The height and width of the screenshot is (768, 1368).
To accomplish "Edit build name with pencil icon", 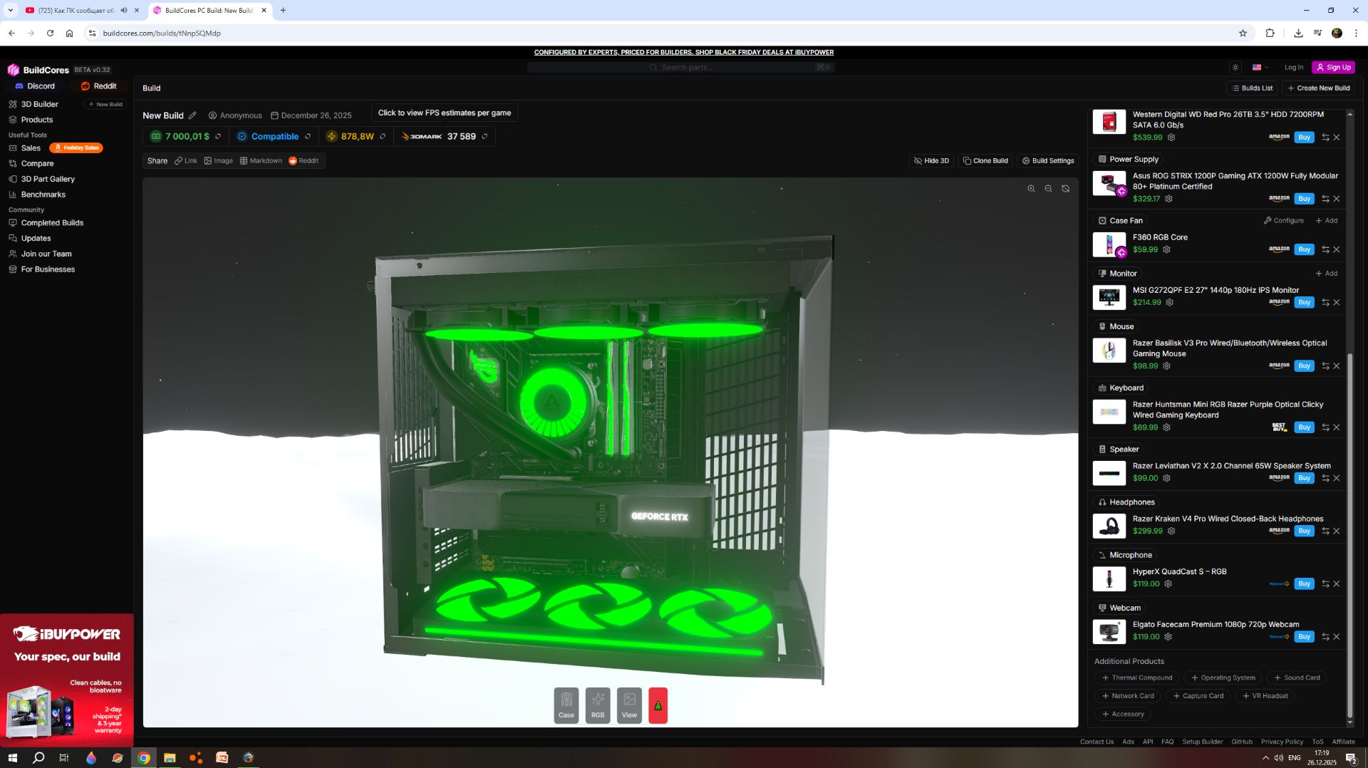I will (x=192, y=115).
